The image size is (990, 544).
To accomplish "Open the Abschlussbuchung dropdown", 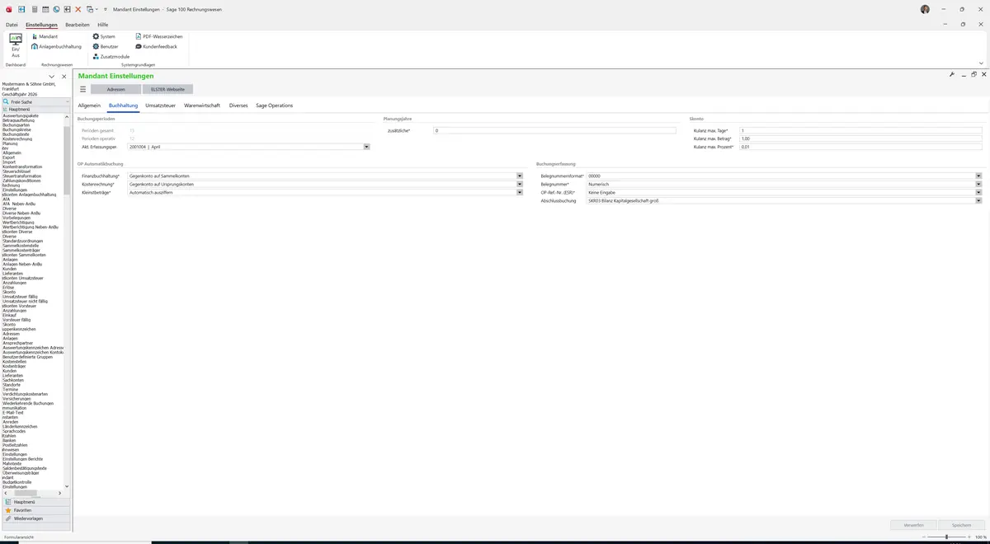I will [x=979, y=200].
